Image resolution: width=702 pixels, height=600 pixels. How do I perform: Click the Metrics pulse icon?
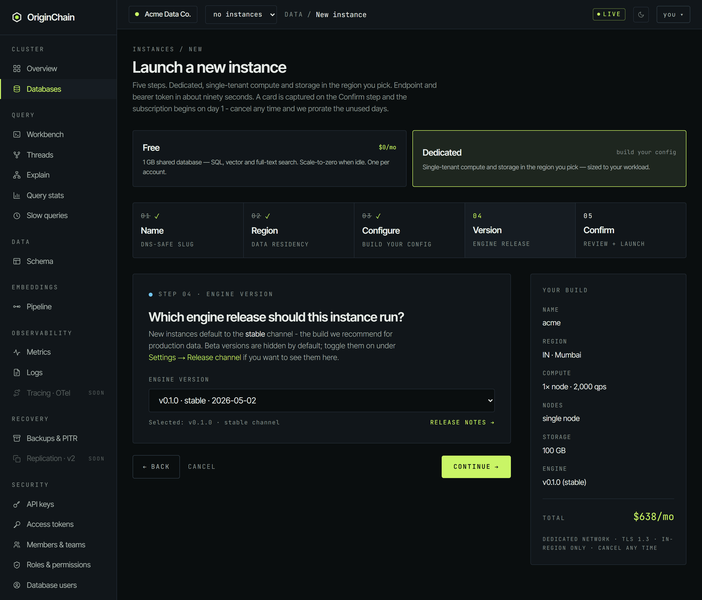tap(17, 352)
